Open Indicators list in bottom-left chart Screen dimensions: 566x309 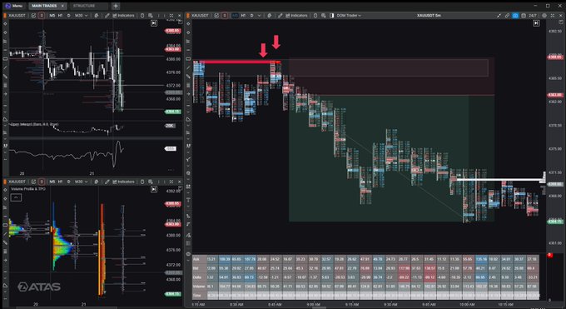point(123,182)
